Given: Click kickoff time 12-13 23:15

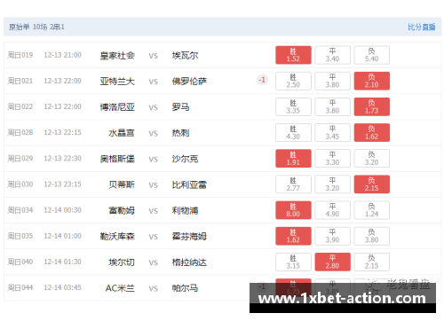Looking at the screenshot, I should [62, 184].
